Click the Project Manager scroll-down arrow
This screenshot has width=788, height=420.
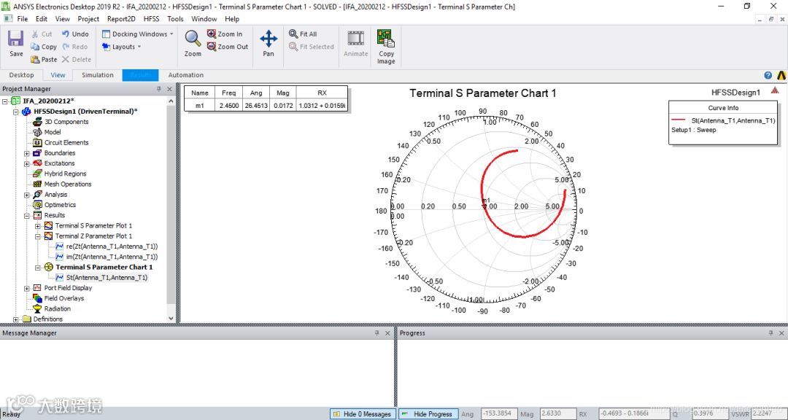171,319
